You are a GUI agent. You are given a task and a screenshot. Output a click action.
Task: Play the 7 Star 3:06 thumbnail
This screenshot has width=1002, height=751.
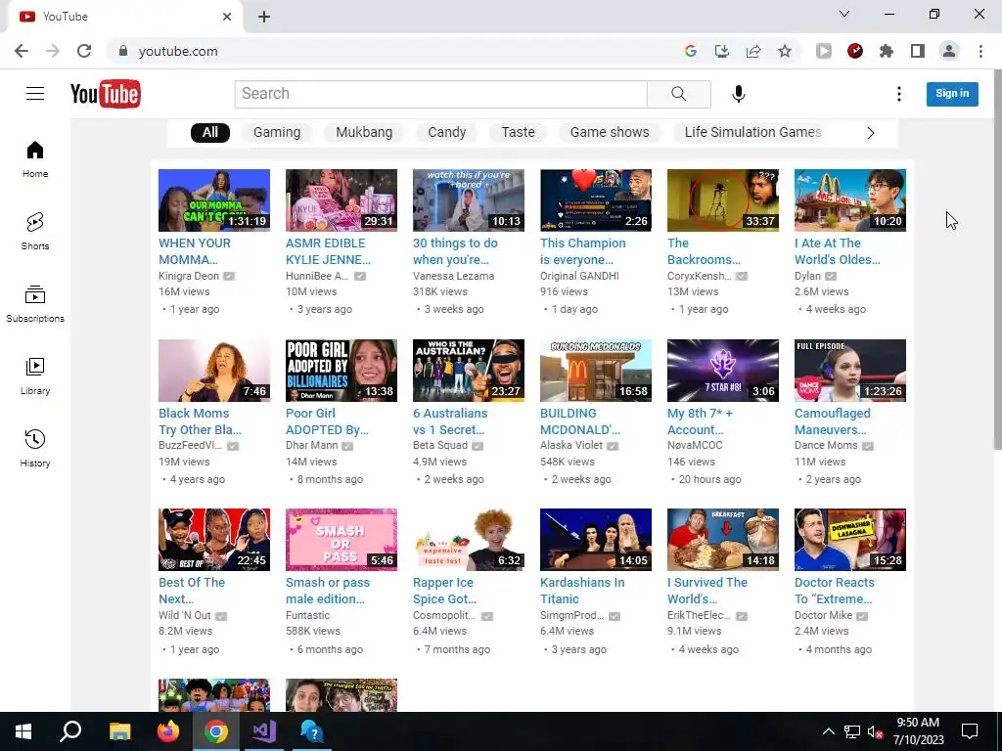pos(723,371)
